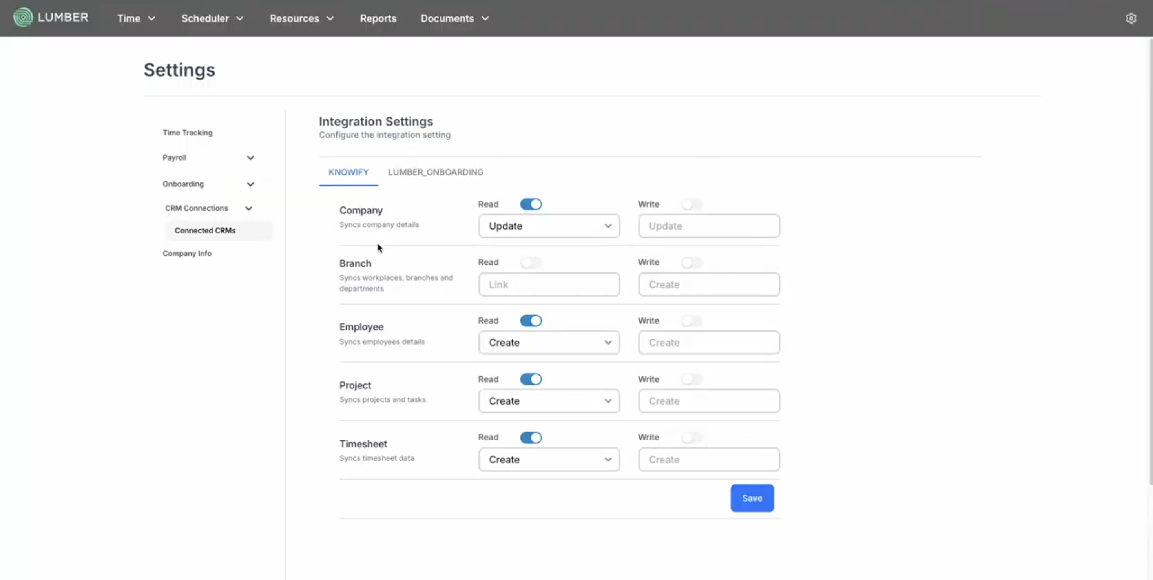
Task: Open the Reports page
Action: [x=378, y=18]
